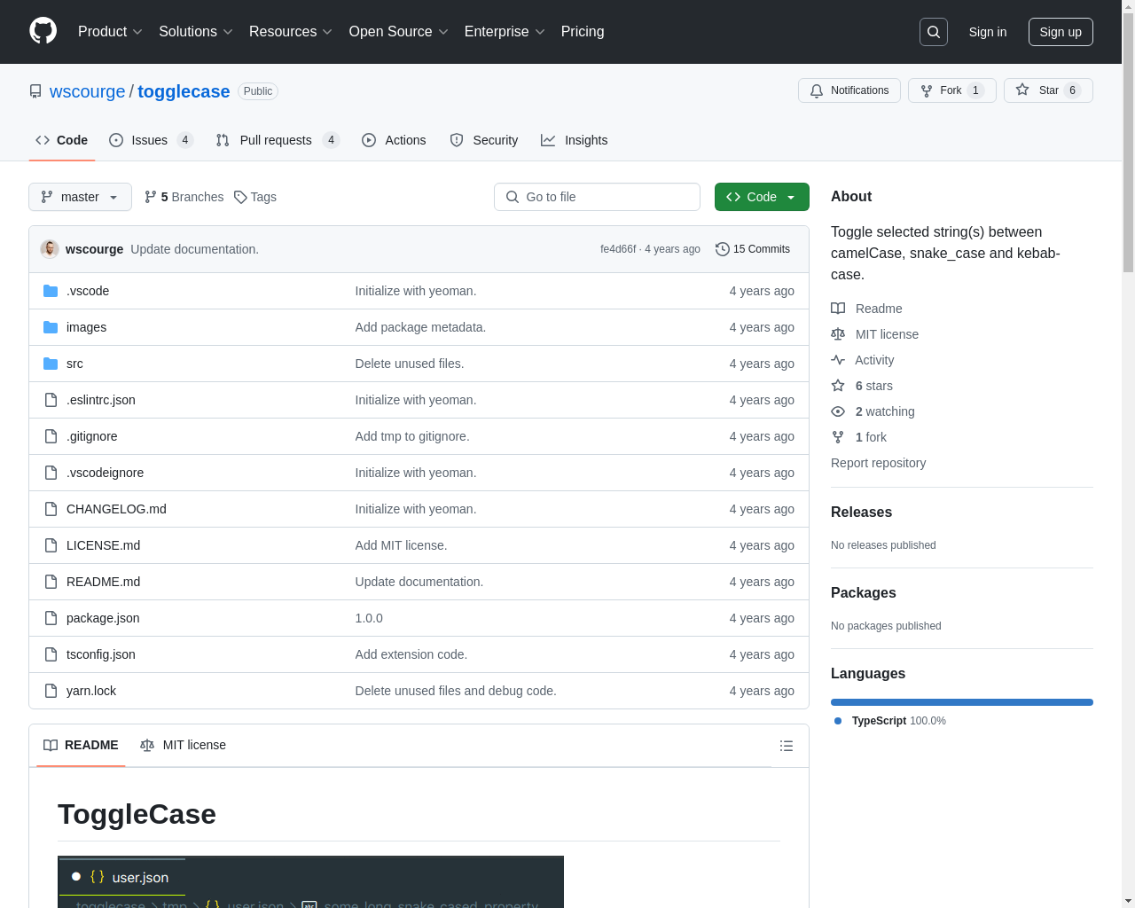The height and width of the screenshot is (908, 1135).
Task: Open README.md file
Action: (103, 582)
